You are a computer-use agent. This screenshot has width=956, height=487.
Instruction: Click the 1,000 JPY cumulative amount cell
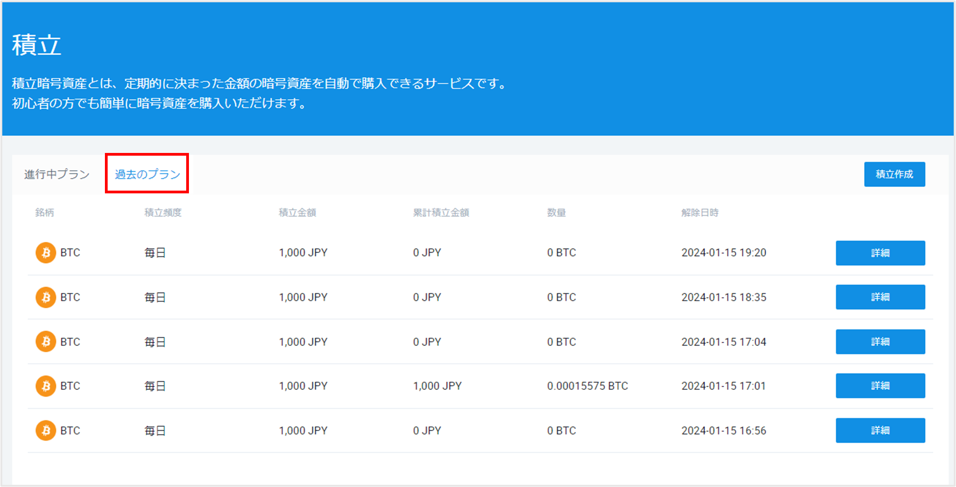pos(437,386)
